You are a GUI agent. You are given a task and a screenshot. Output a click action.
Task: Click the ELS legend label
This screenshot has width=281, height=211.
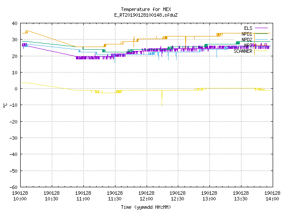tap(248, 28)
